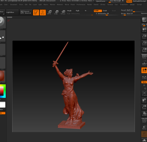Click the QuickSave button
Viewport: 147px width, 142px height.
101,1
